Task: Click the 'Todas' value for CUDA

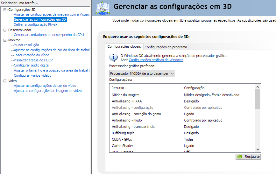Action: coord(189,139)
